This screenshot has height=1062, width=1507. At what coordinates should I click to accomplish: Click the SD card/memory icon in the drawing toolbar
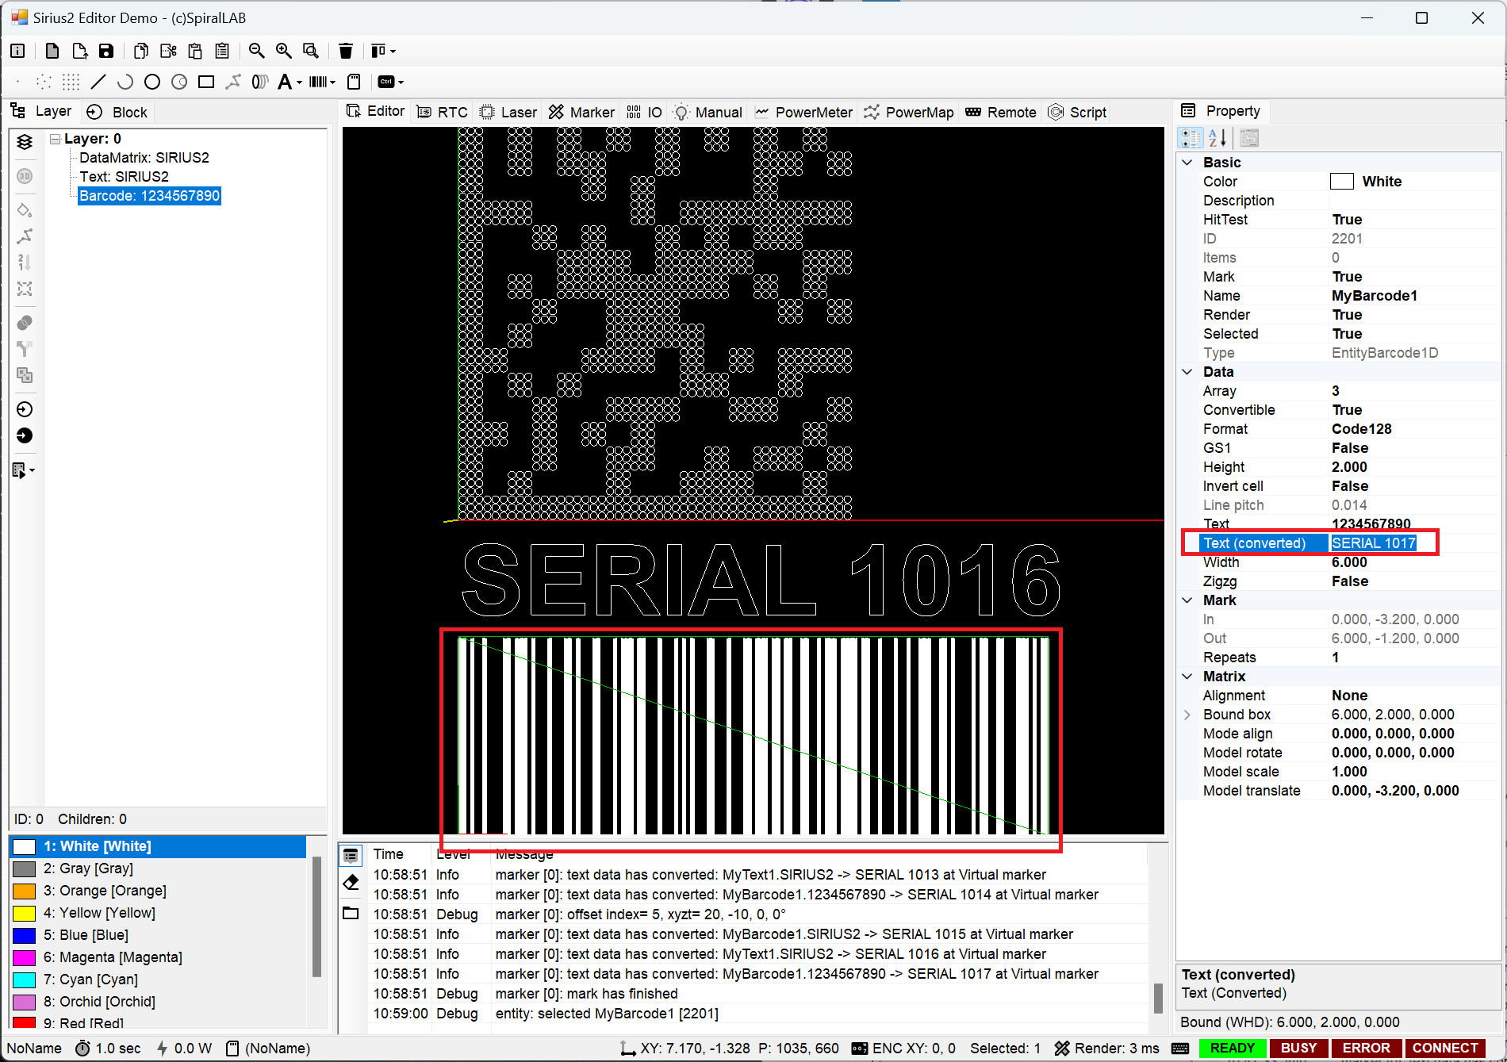pos(355,82)
